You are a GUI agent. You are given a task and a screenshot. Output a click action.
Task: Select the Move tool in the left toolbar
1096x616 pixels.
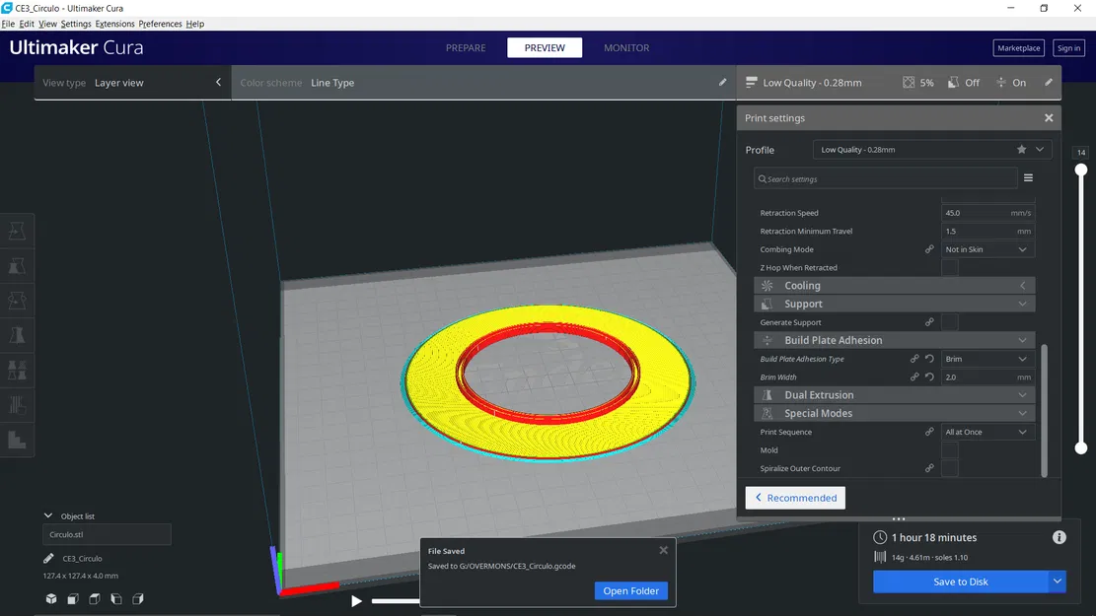(17, 232)
